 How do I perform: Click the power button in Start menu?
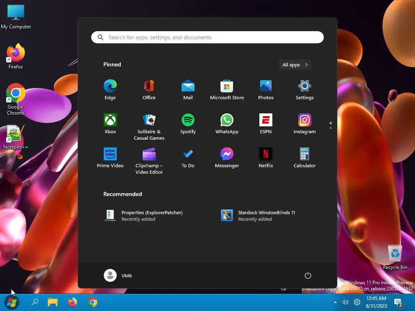(x=308, y=275)
